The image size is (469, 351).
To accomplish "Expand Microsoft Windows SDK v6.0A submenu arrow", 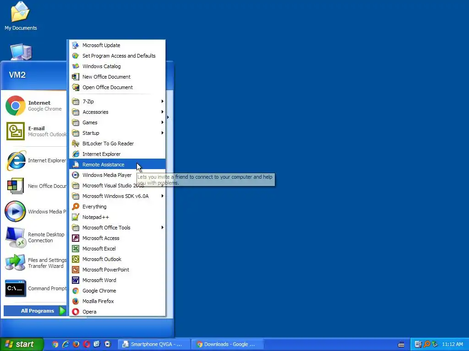I will pos(163,196).
